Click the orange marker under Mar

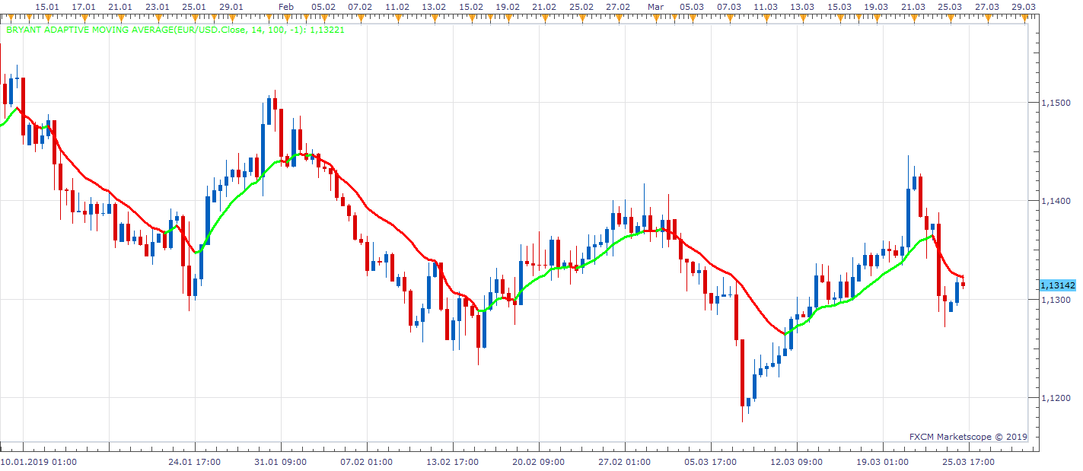655,18
